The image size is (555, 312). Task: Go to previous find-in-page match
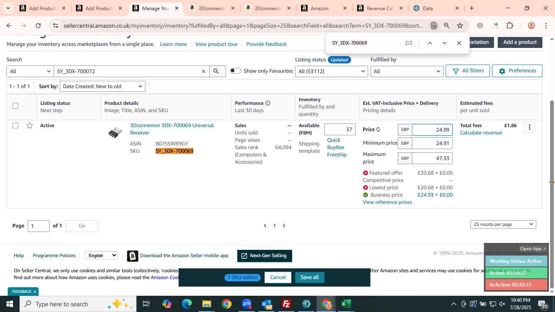[429, 43]
